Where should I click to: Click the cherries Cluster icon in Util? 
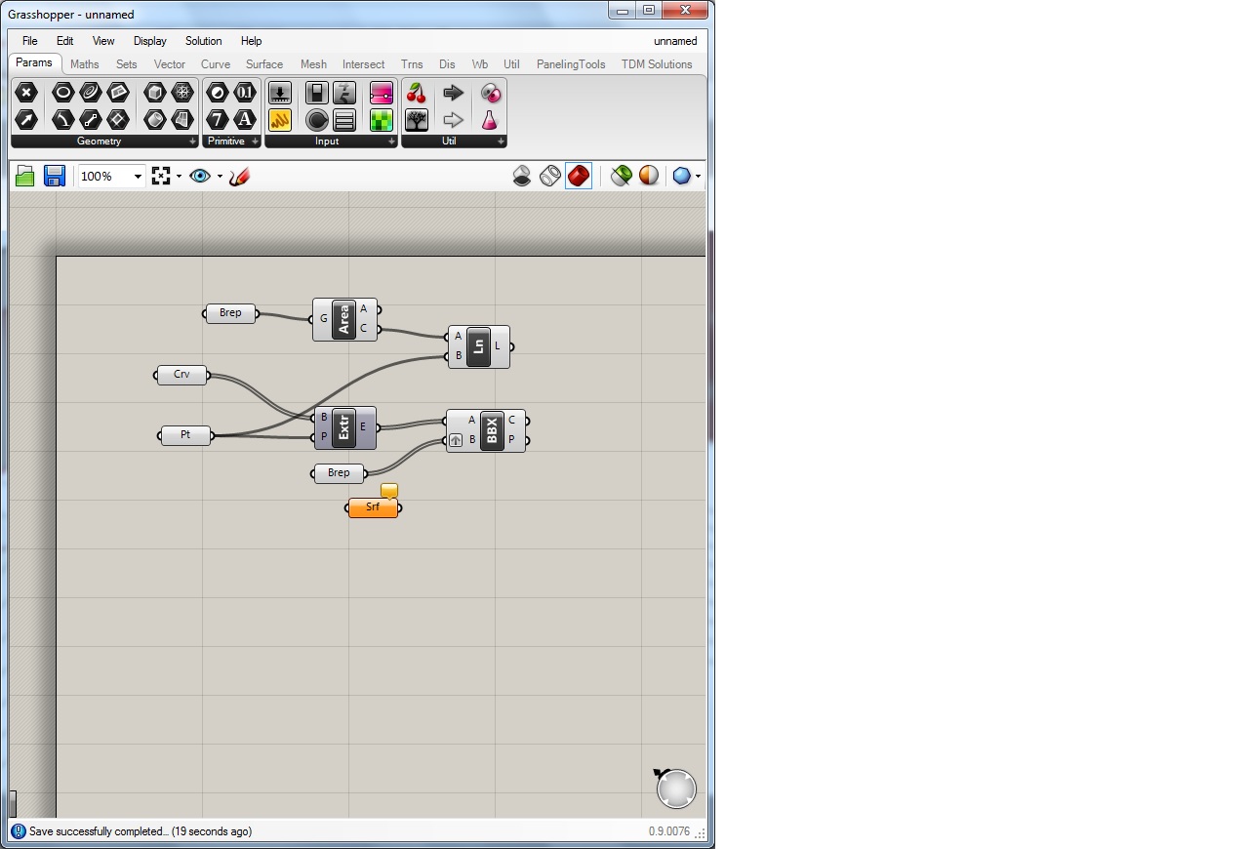[x=417, y=93]
